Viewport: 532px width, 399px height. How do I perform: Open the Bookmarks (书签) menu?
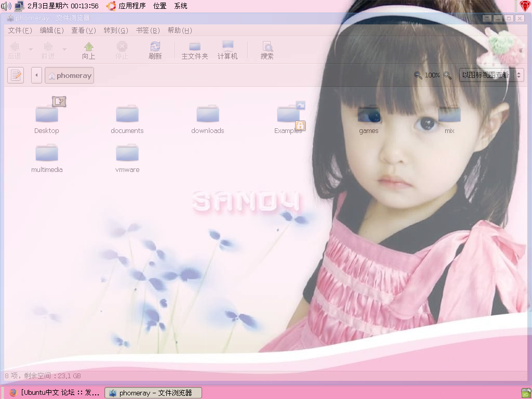[148, 31]
